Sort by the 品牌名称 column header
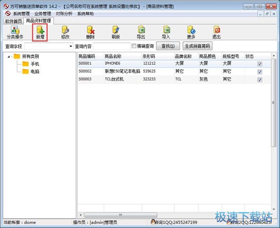 point(186,57)
